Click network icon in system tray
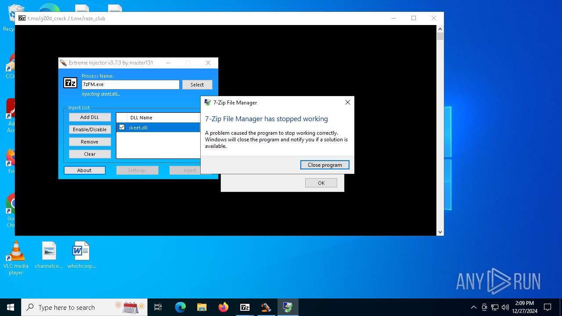The width and height of the screenshot is (562, 316). pyautogui.click(x=495, y=307)
